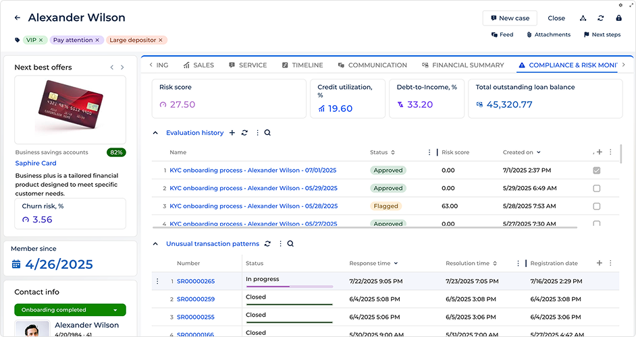Open the Timeline tab
The height and width of the screenshot is (337, 636).
[x=302, y=65]
